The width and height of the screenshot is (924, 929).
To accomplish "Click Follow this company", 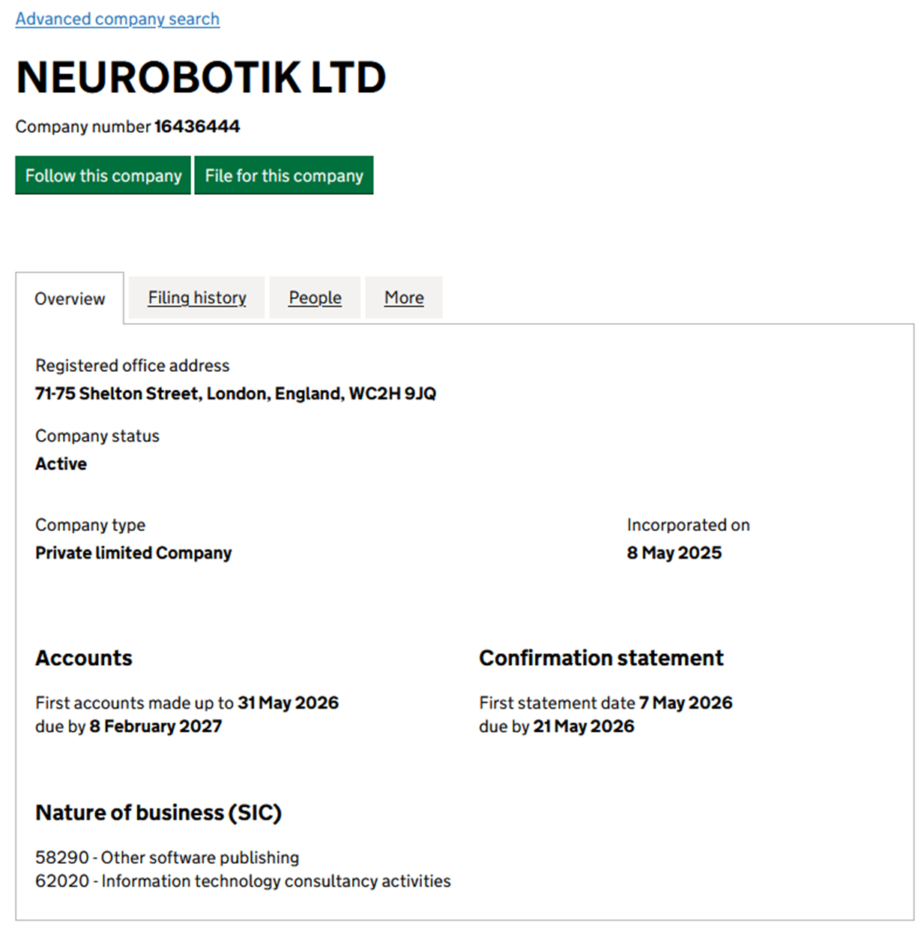I will (x=103, y=175).
